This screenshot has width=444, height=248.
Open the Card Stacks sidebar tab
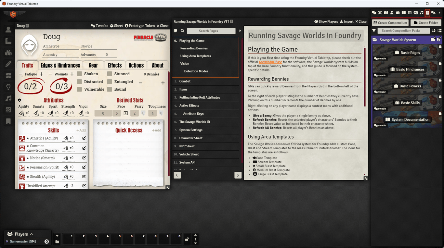(x=416, y=13)
